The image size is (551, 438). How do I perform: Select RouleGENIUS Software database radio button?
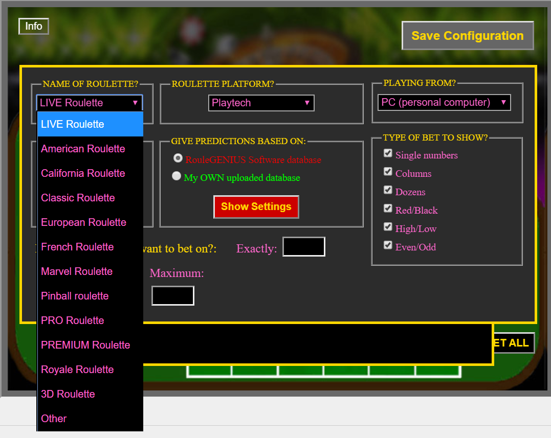pos(178,158)
